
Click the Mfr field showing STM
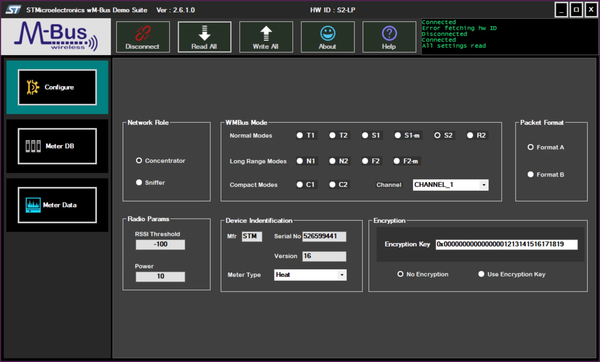(x=252, y=236)
